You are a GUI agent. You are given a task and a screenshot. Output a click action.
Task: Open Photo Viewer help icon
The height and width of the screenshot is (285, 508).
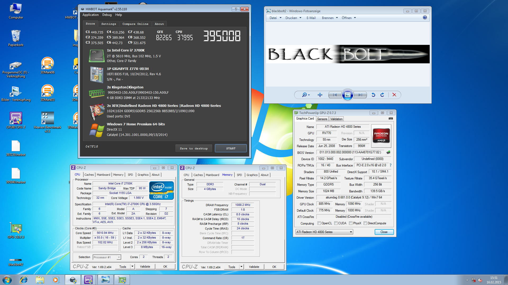pos(425,17)
